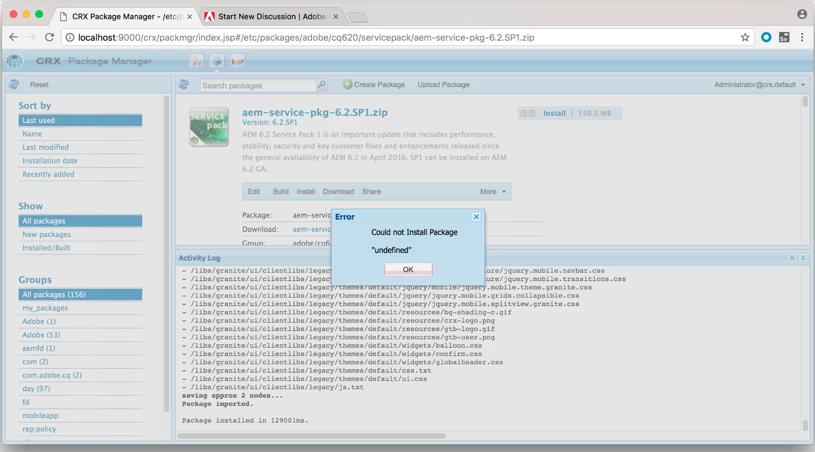Open the Selenium browser extension icon
Viewport: 815px width, 452px height.
(x=784, y=37)
